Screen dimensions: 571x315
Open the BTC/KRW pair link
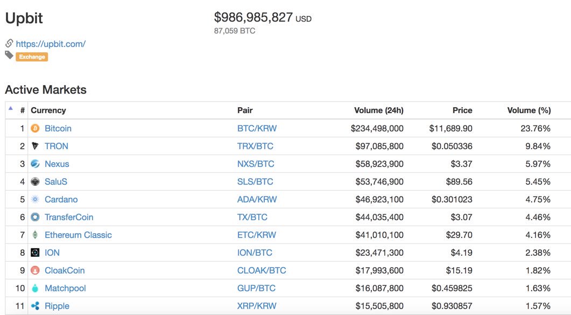pyautogui.click(x=257, y=128)
